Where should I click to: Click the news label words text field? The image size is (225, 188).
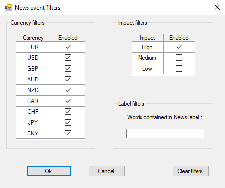(165, 134)
